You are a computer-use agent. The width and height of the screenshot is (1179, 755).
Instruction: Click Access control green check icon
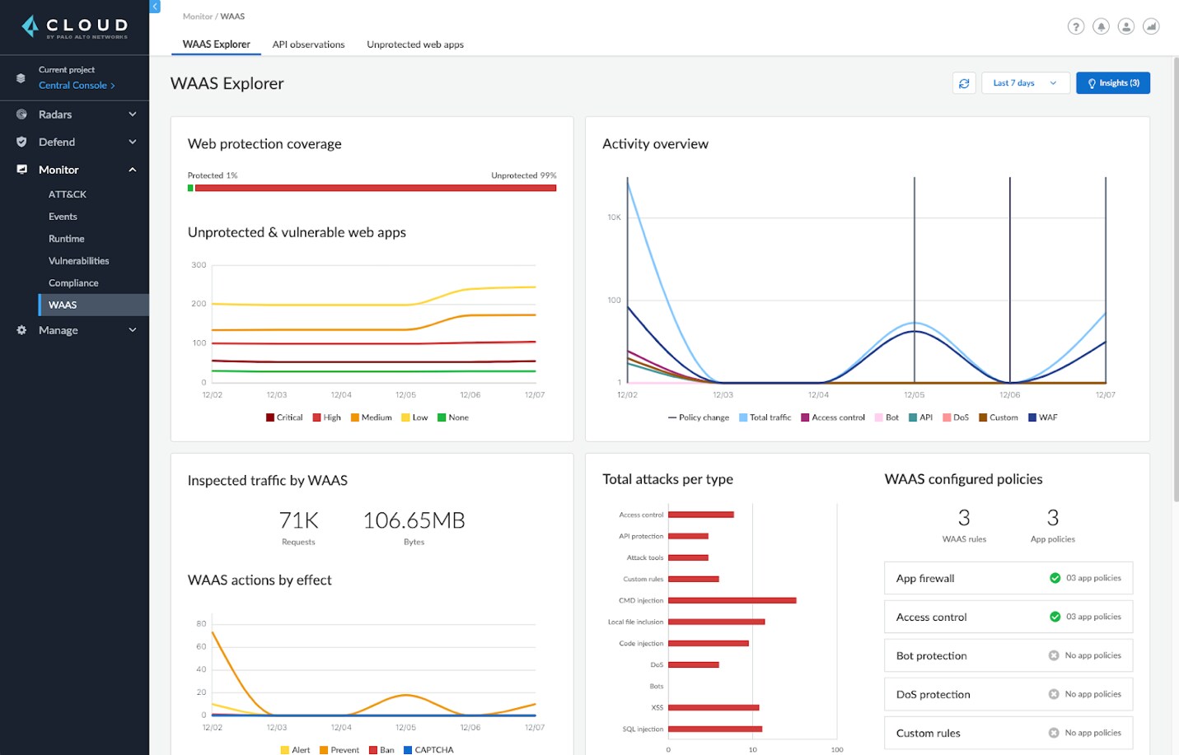pyautogui.click(x=1055, y=617)
